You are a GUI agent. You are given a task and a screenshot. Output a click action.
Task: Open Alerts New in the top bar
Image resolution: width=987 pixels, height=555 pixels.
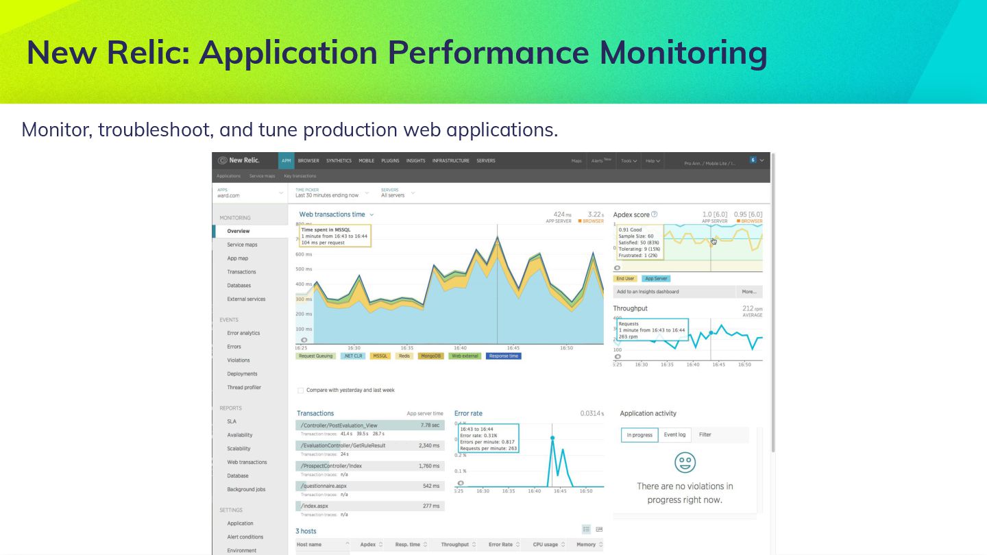[x=600, y=161]
